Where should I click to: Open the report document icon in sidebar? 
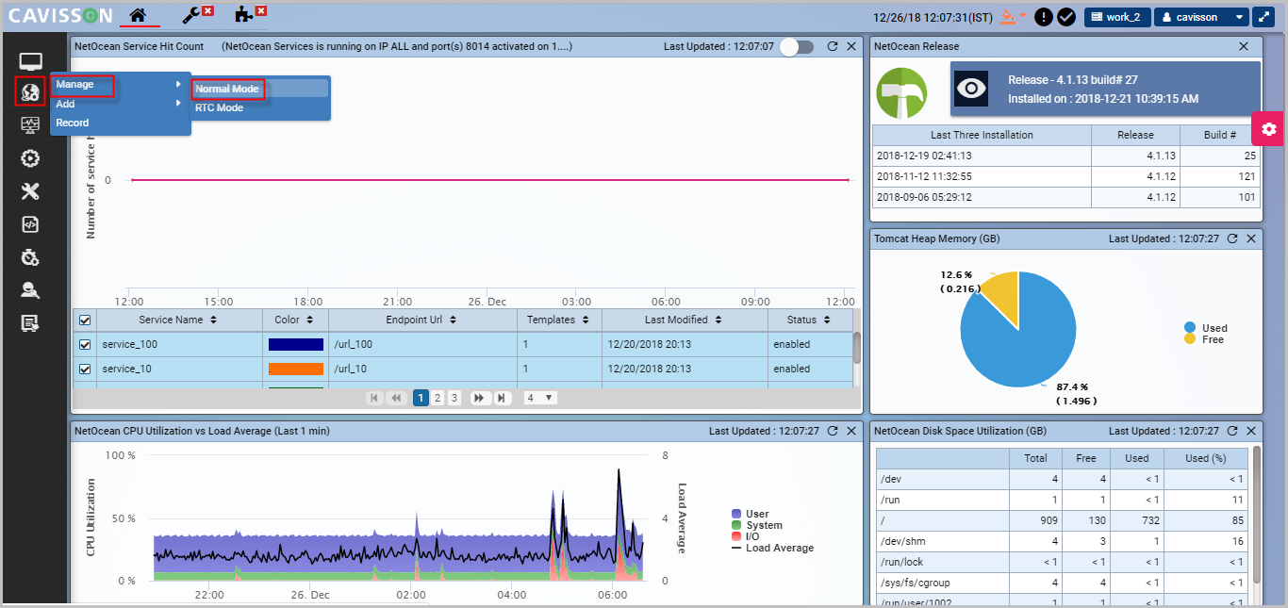pyautogui.click(x=30, y=323)
